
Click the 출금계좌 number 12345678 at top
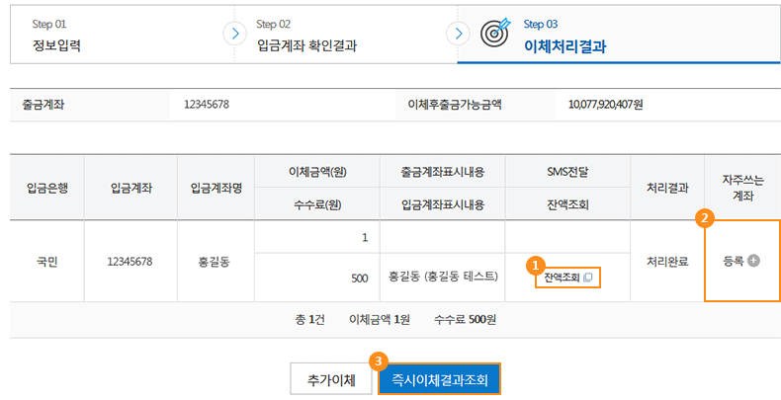(207, 105)
